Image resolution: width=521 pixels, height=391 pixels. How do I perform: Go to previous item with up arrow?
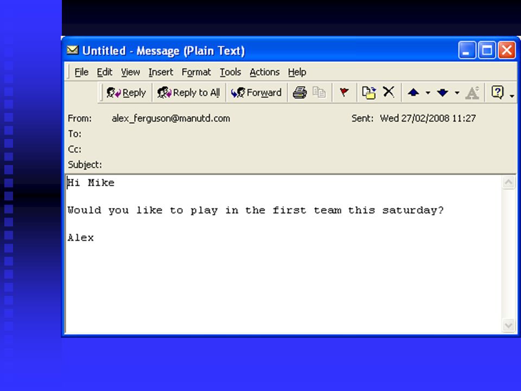[x=414, y=92]
